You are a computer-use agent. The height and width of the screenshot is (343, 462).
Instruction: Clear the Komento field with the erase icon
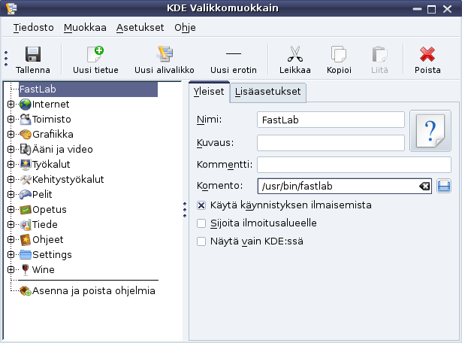pos(424,186)
